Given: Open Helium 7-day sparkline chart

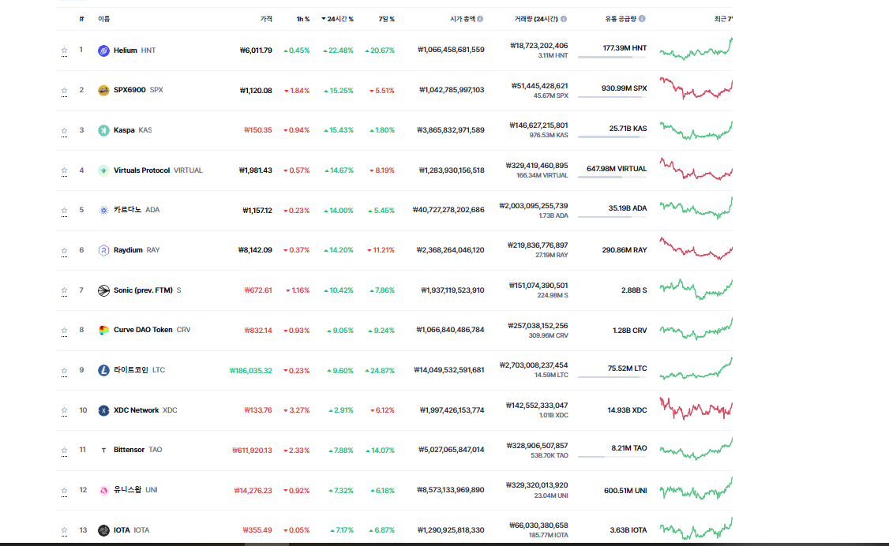Looking at the screenshot, I should (696, 49).
